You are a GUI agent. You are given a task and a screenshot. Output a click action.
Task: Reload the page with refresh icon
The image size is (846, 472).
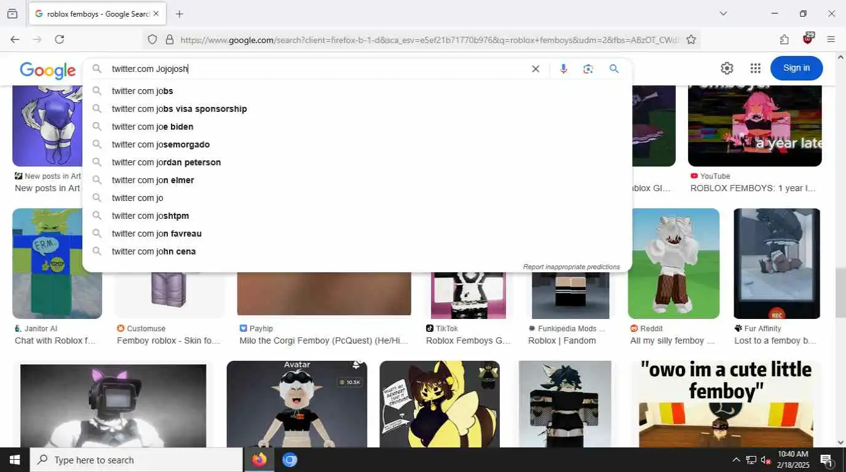[60, 39]
